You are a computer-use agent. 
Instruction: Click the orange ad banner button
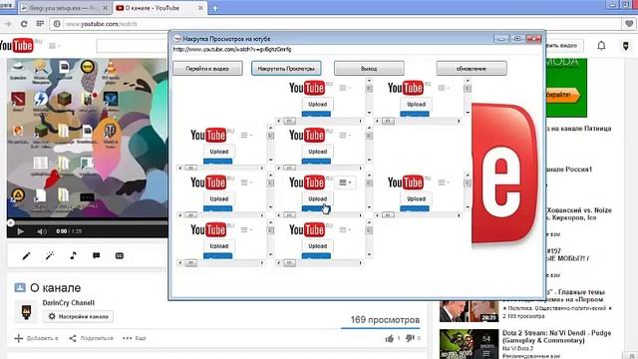coord(563,96)
